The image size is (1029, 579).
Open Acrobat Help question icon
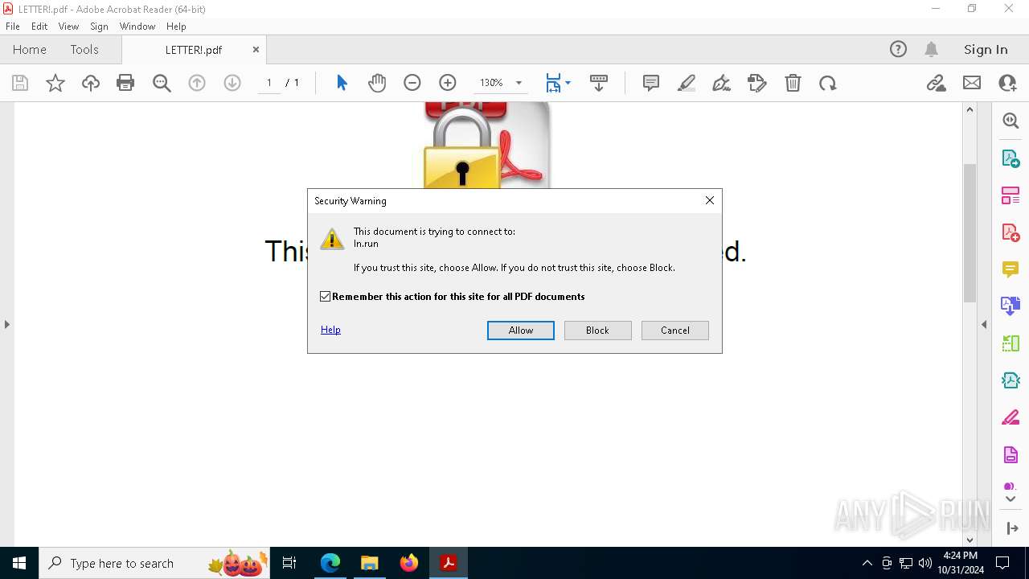pyautogui.click(x=899, y=49)
